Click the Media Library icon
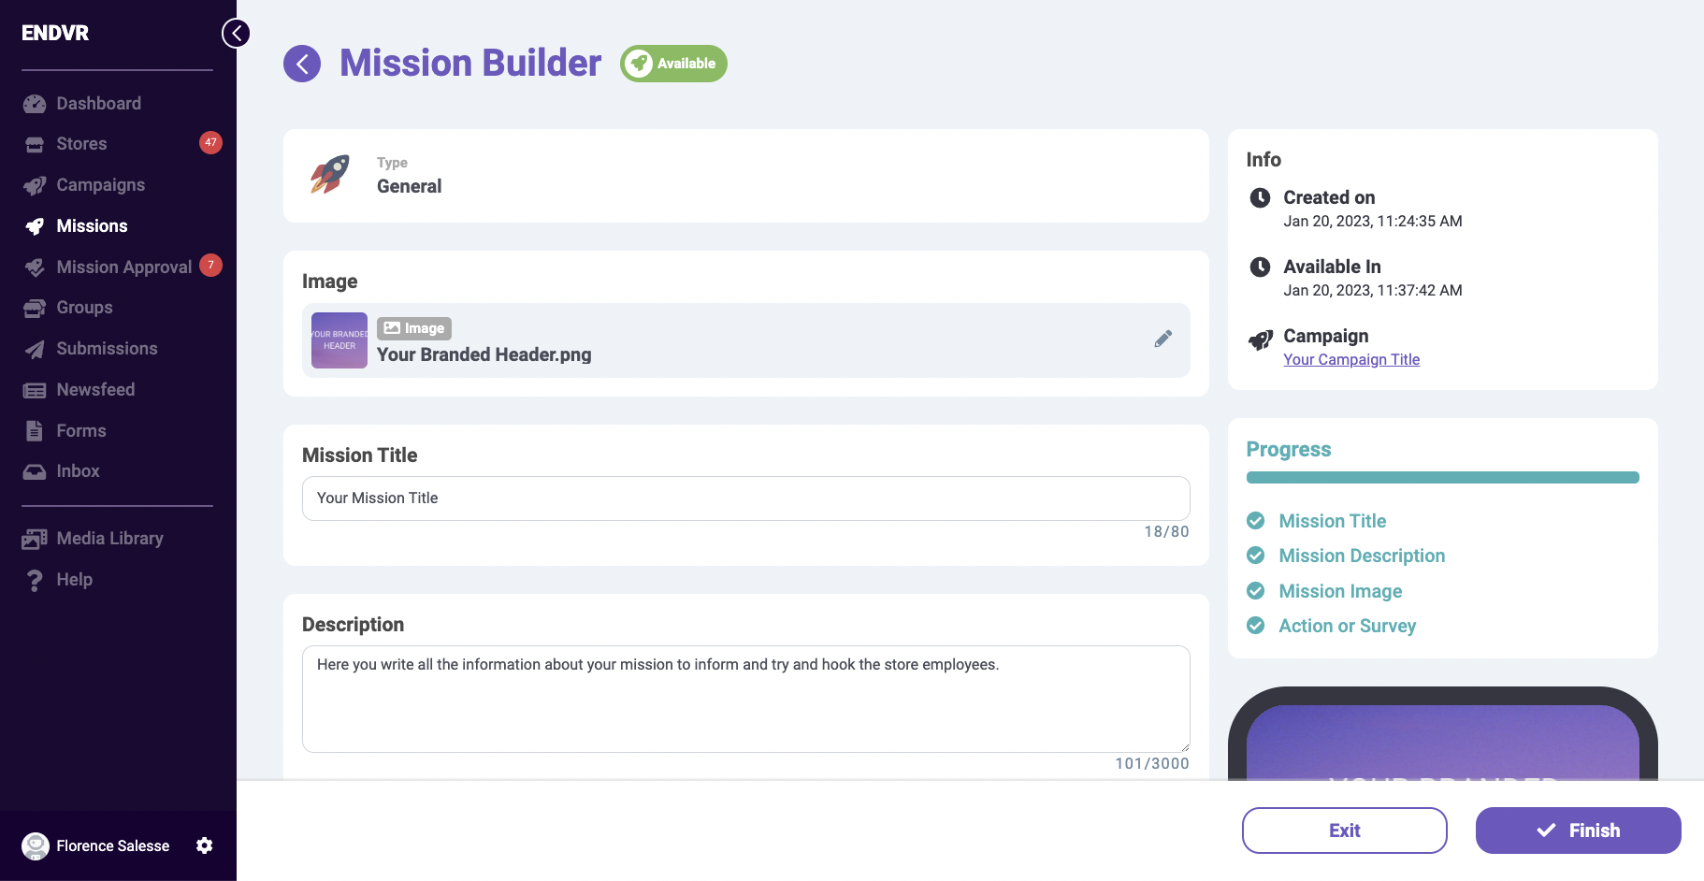1704x881 pixels. (35, 539)
